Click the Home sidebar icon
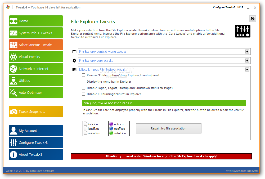This screenshot has width=265, height=179. coord(13,21)
